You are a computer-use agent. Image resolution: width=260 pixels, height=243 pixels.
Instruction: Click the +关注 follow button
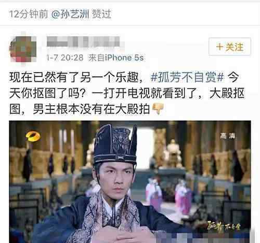coord(230,47)
